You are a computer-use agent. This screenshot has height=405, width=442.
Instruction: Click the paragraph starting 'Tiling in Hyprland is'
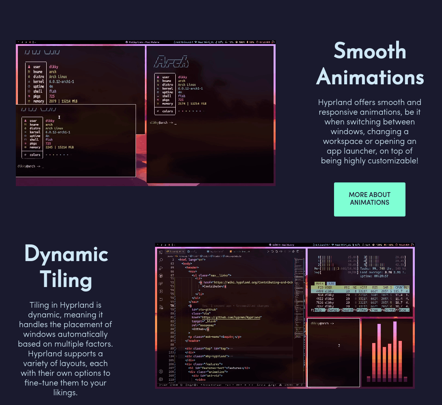[65, 349]
